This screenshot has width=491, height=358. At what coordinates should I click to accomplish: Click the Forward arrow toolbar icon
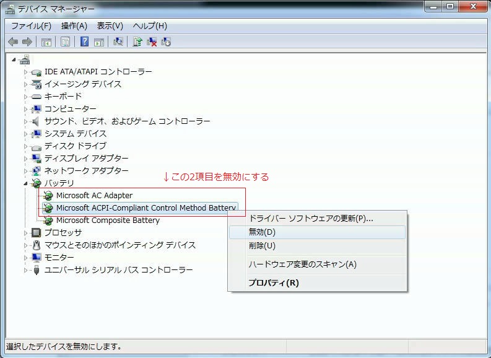click(x=27, y=41)
